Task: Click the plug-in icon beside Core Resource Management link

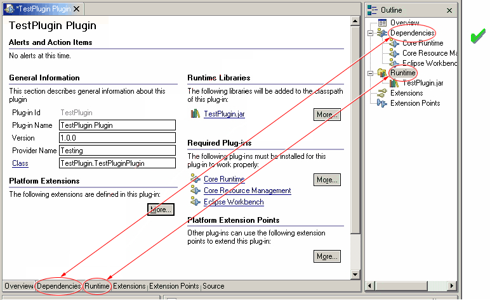Action: click(195, 191)
